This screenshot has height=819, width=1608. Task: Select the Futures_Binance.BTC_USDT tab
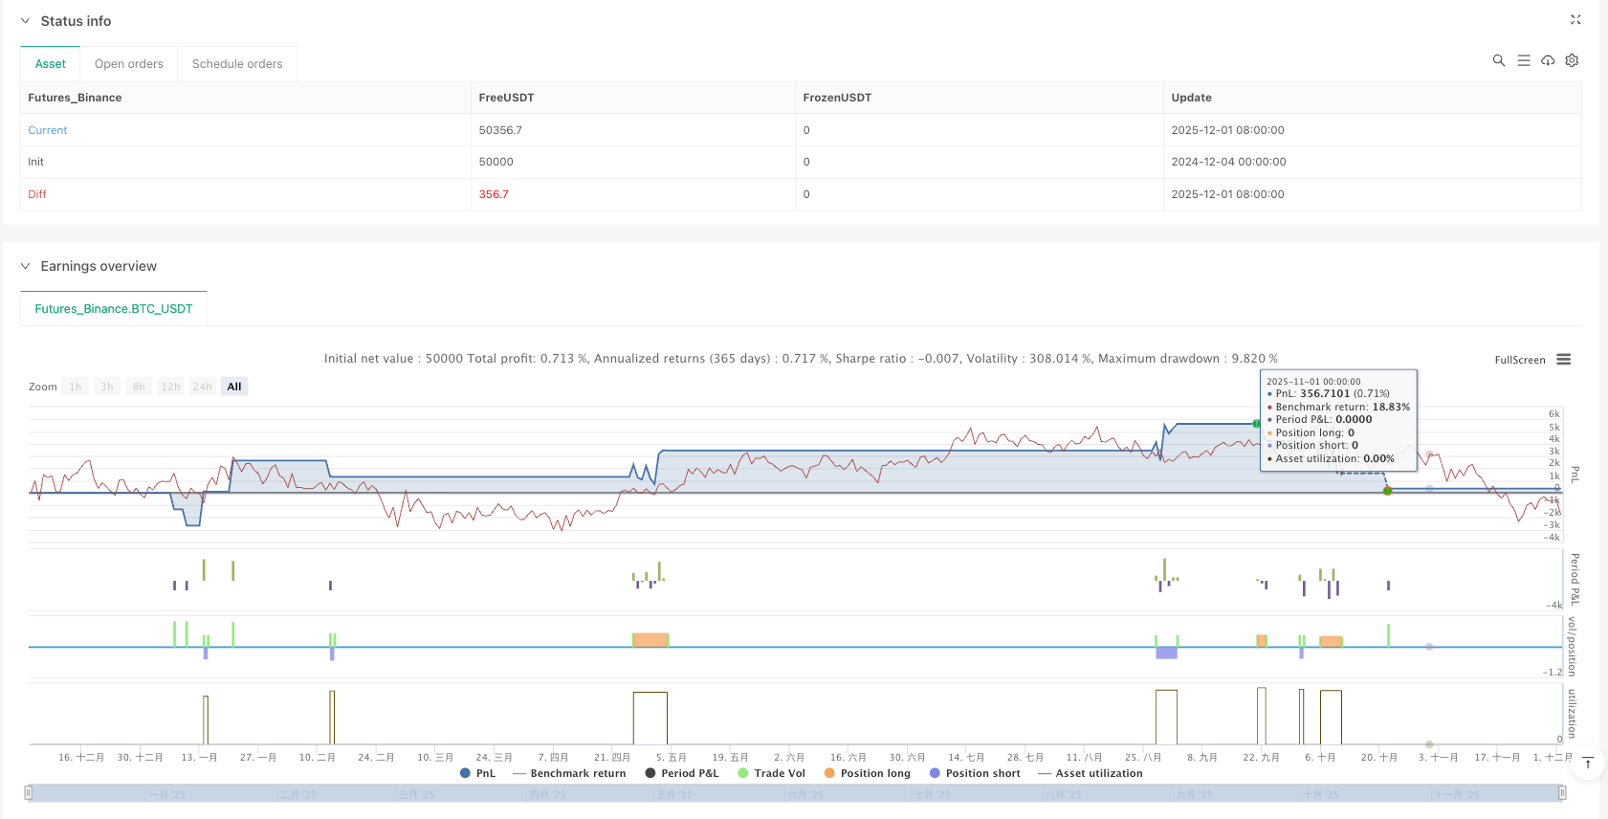114,309
